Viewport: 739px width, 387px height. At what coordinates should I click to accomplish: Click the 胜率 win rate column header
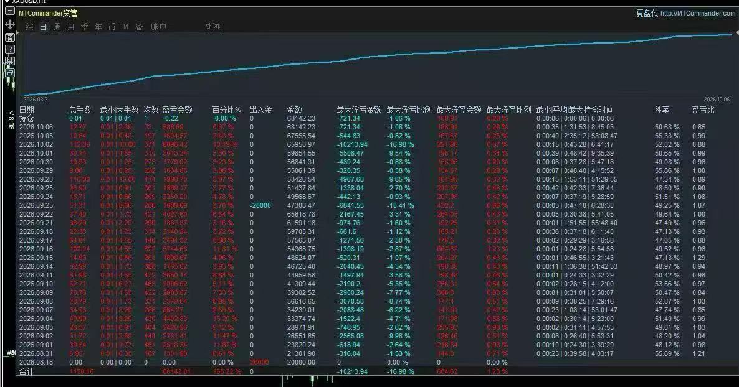tap(662, 110)
